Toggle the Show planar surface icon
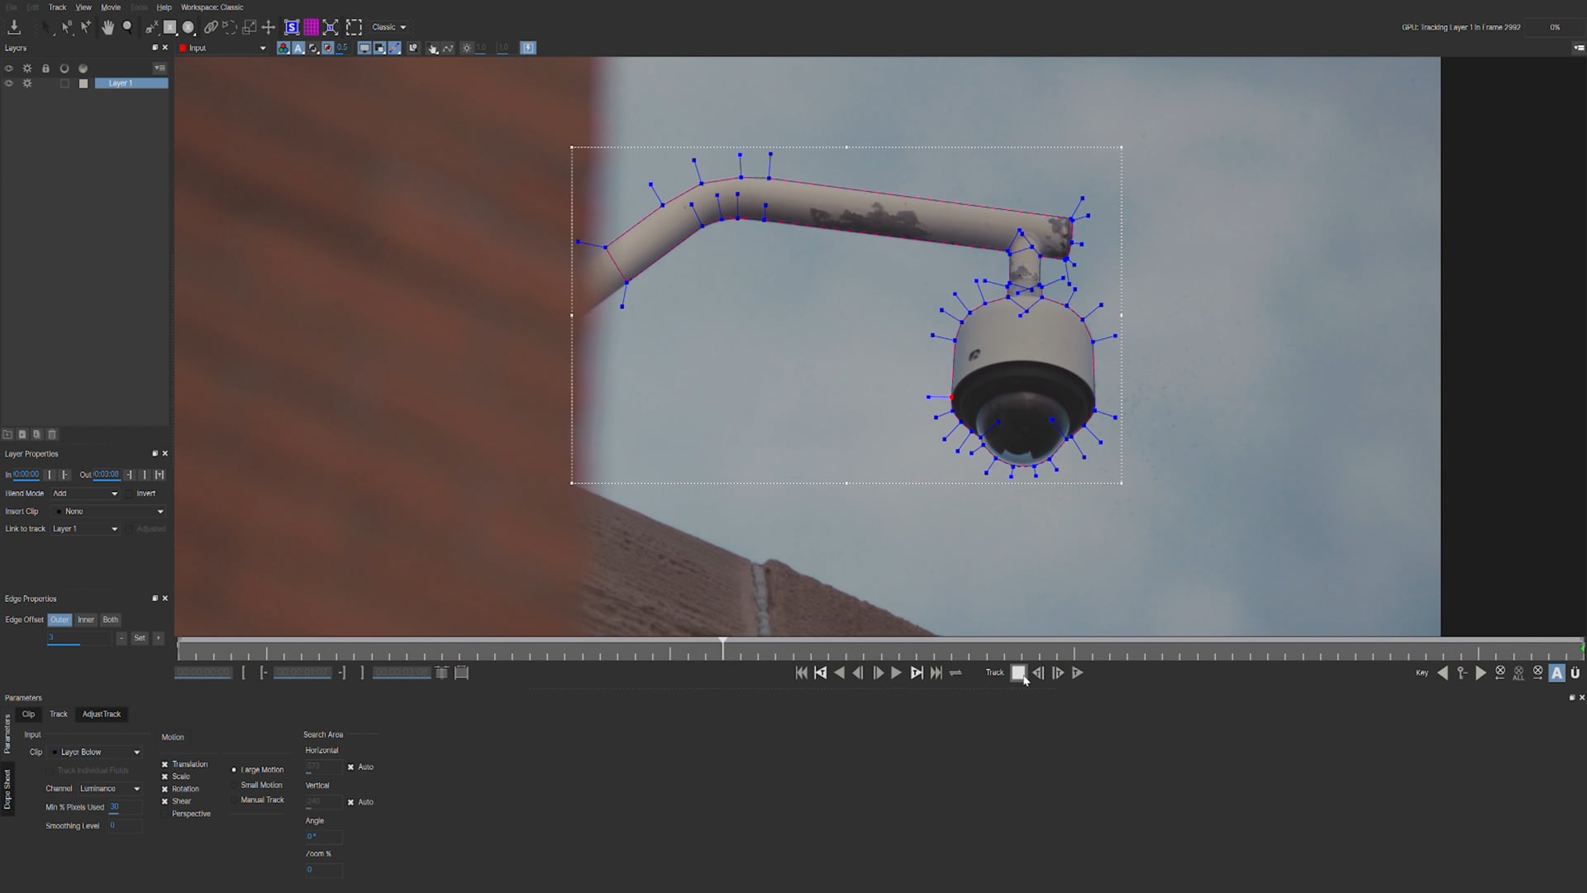 (x=291, y=27)
